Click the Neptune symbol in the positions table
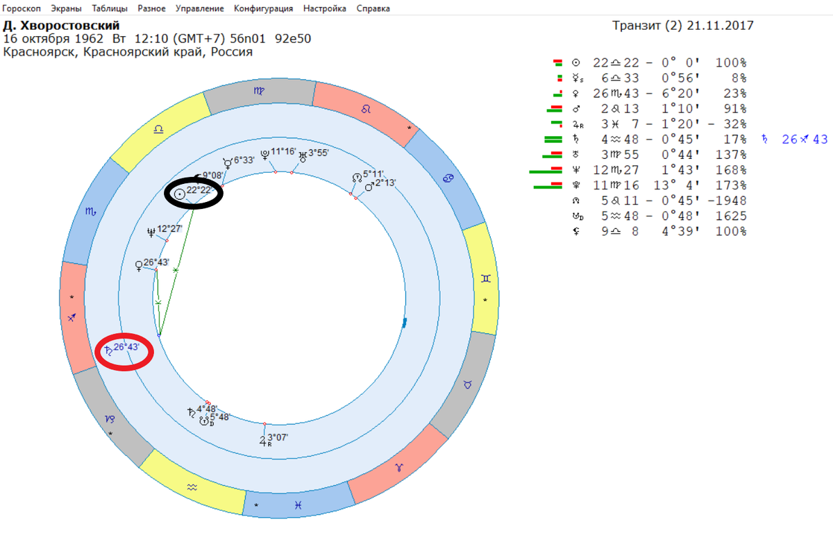The image size is (833, 533). [575, 170]
